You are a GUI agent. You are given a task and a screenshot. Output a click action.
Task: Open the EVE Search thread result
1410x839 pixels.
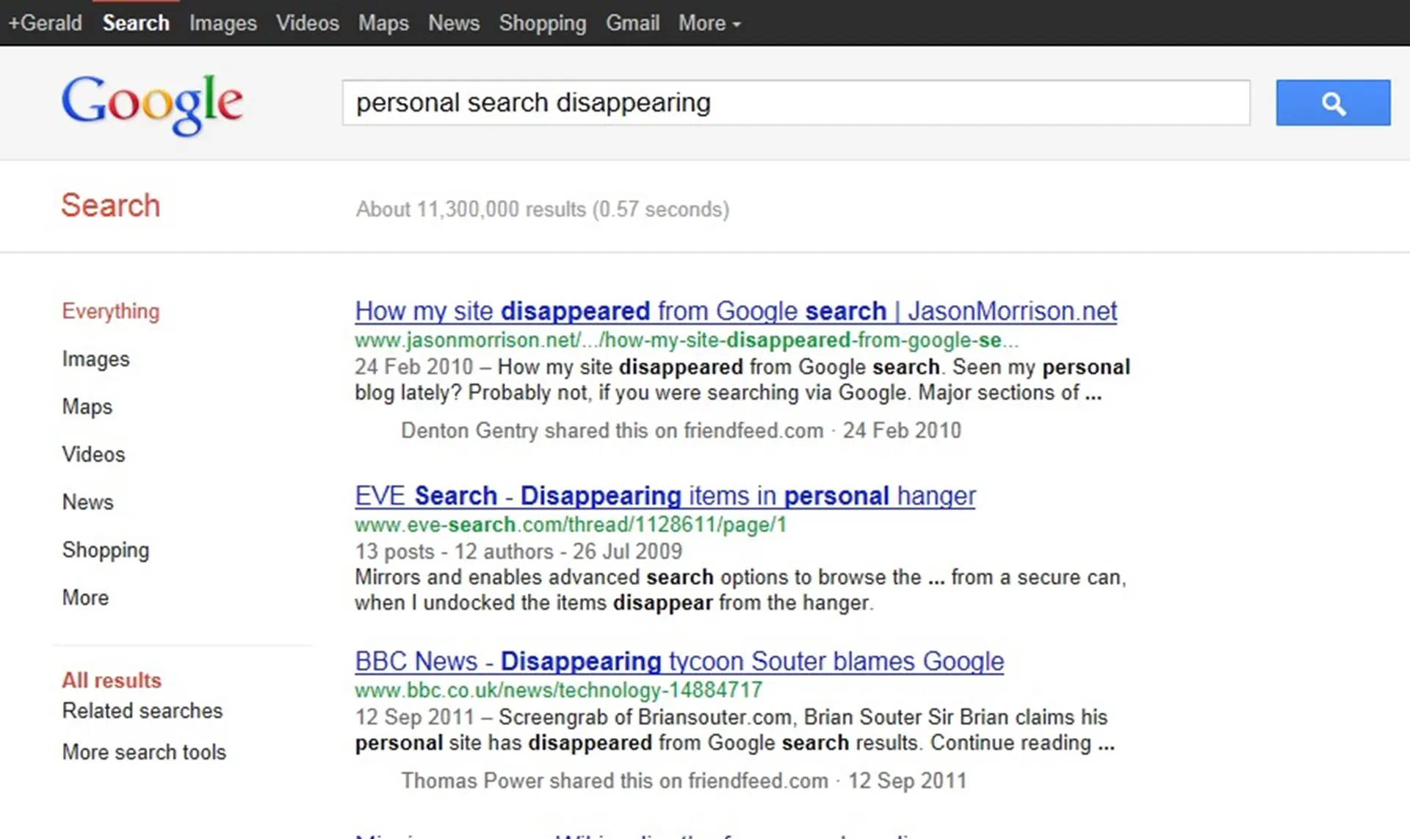pyautogui.click(x=664, y=495)
